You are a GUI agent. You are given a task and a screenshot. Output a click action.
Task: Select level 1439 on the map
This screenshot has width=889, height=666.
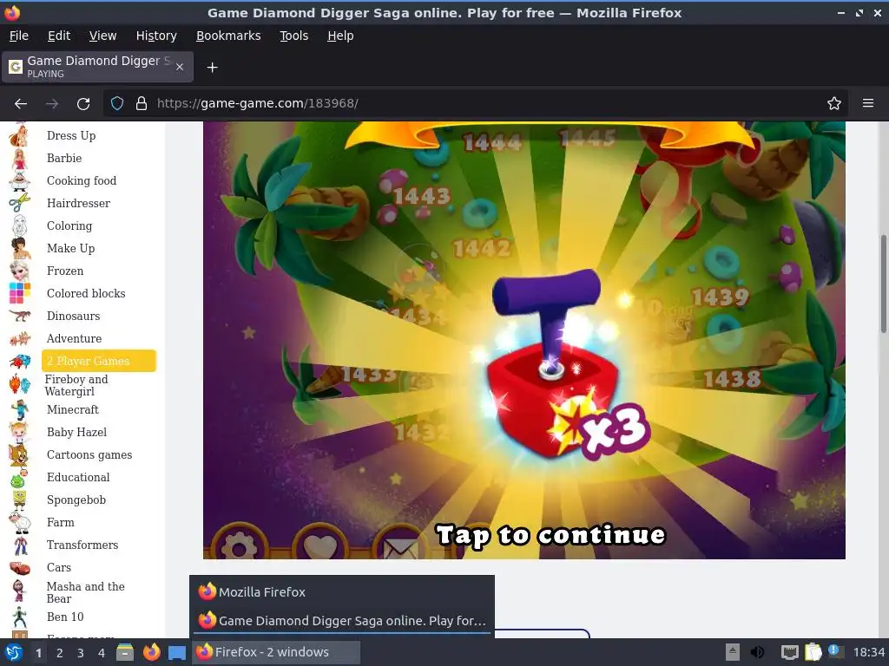(x=720, y=297)
